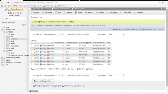Select the Abner row checkbox
This screenshot has width=168, height=94.
31,45
